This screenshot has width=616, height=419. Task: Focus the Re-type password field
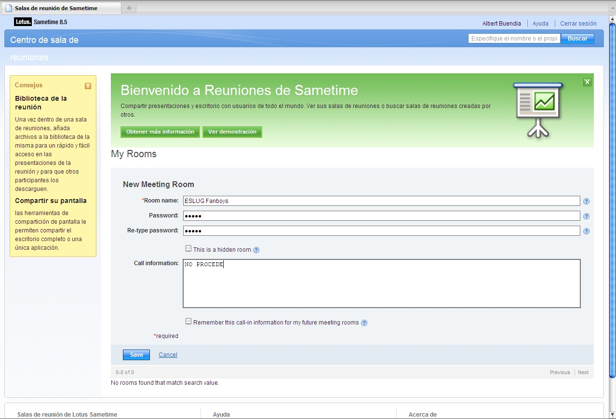tap(381, 231)
